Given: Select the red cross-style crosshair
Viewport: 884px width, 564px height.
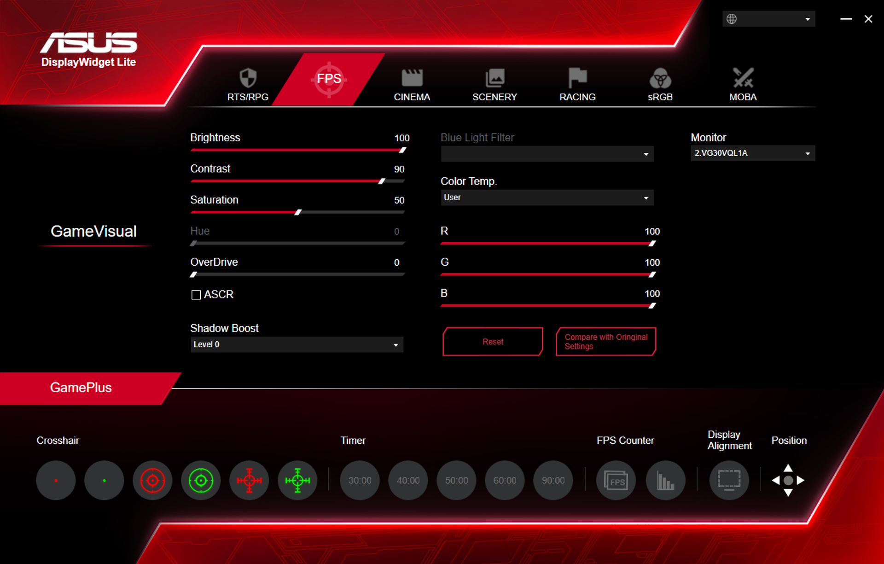Looking at the screenshot, I should coord(249,480).
